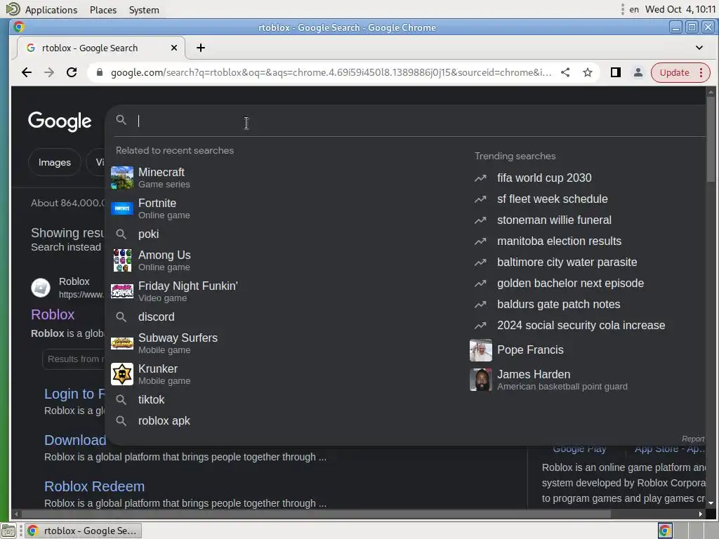Open the Roblox Redeem result link
The height and width of the screenshot is (539, 719).
[x=95, y=486]
